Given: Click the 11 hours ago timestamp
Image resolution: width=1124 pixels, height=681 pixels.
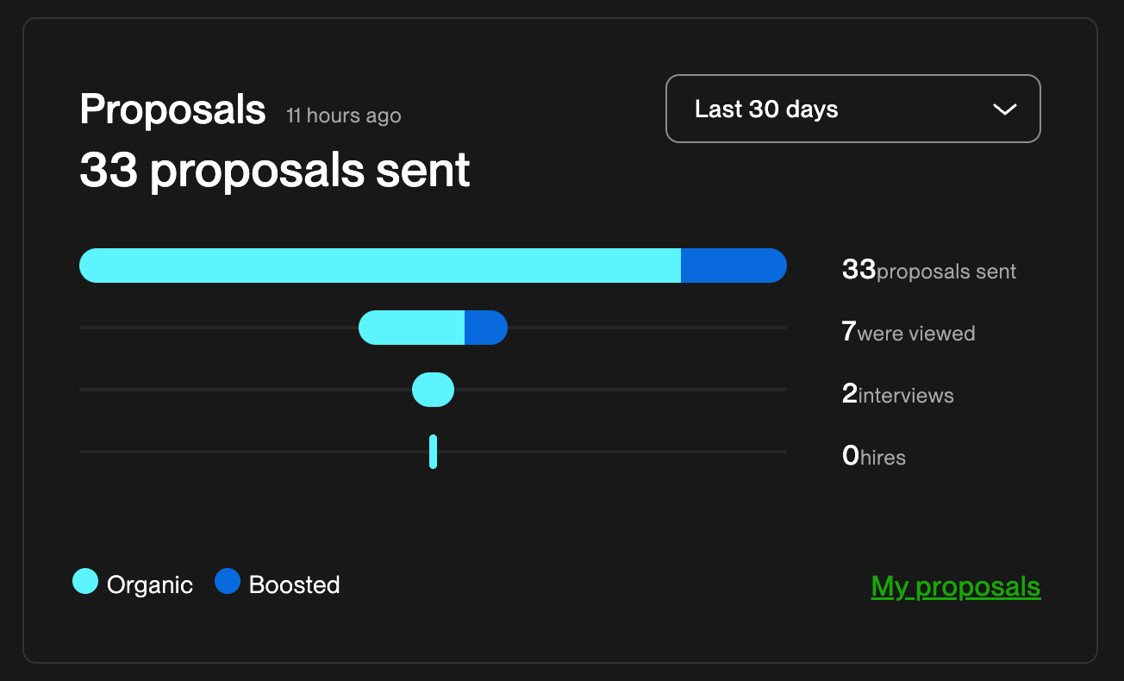Looking at the screenshot, I should click(x=343, y=116).
